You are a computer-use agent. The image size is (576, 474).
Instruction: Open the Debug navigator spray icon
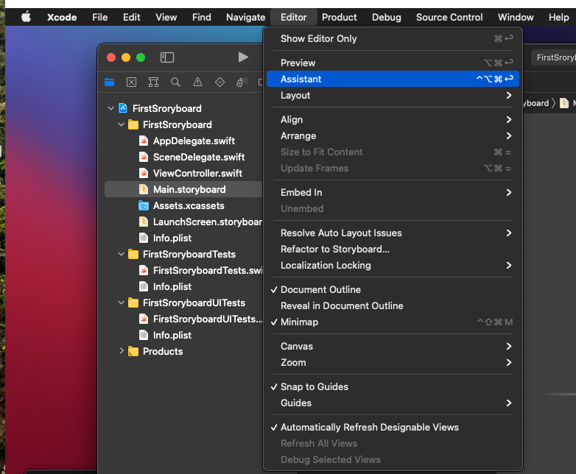click(x=242, y=82)
